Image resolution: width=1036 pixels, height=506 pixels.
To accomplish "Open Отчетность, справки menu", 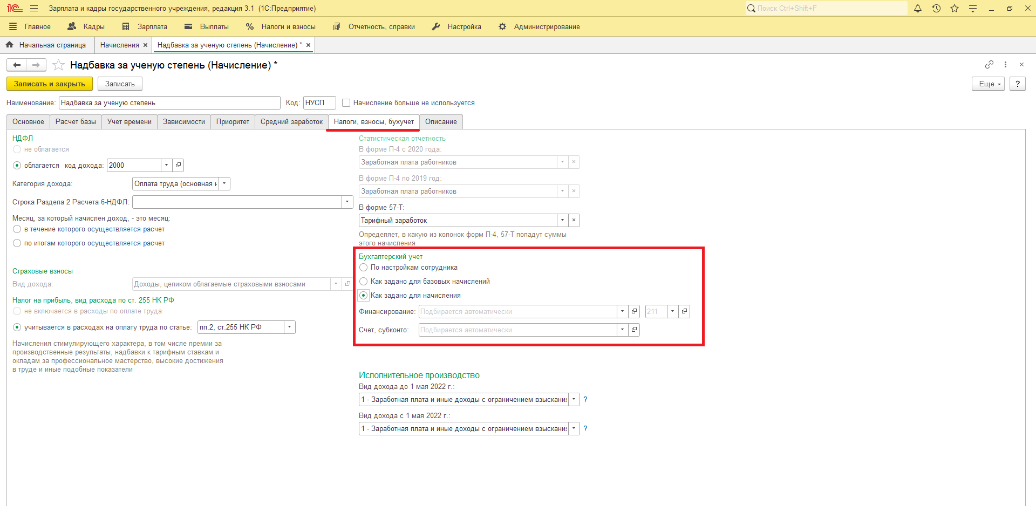I will point(374,26).
